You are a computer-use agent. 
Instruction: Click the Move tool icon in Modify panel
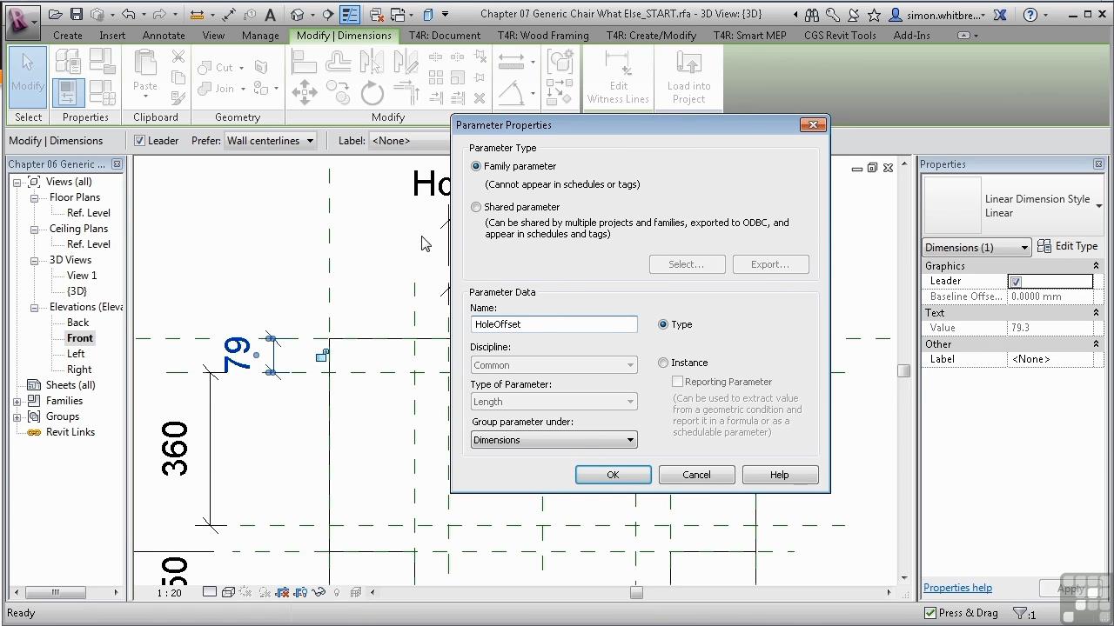tap(305, 92)
